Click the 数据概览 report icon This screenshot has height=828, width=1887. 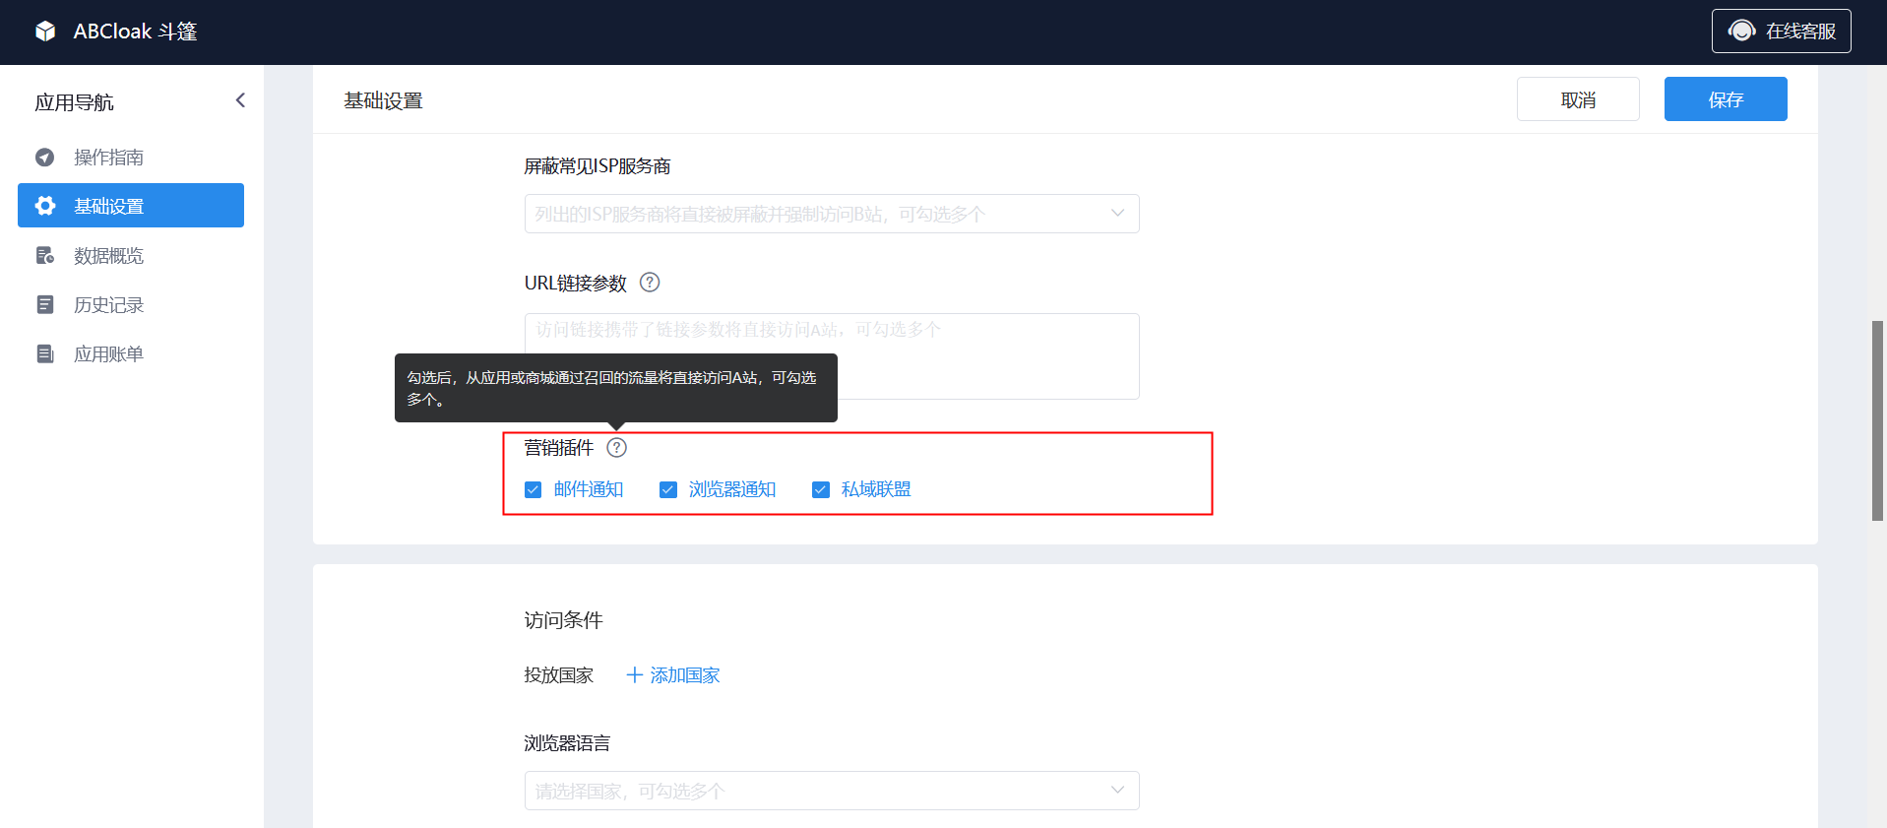point(45,256)
